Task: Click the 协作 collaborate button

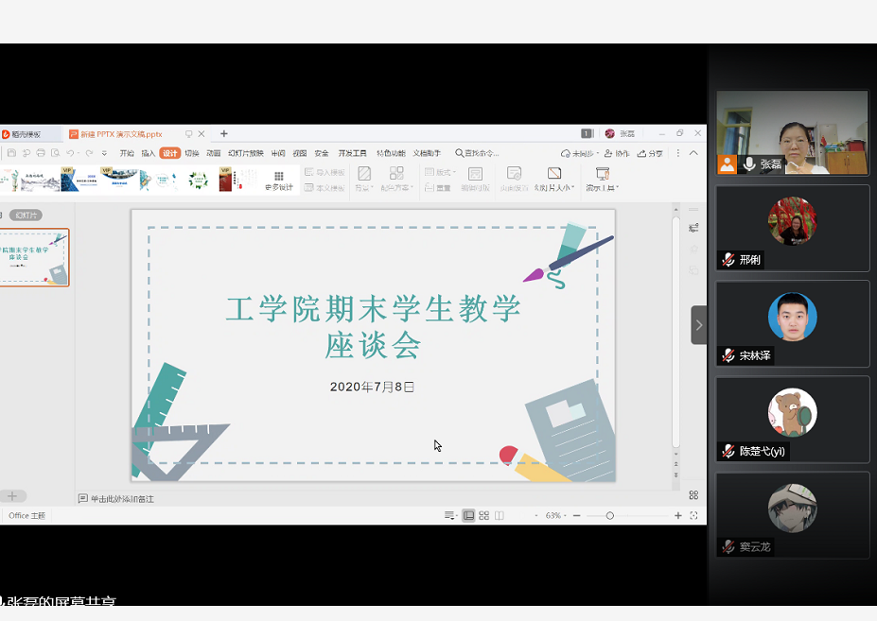Action: tap(617, 153)
